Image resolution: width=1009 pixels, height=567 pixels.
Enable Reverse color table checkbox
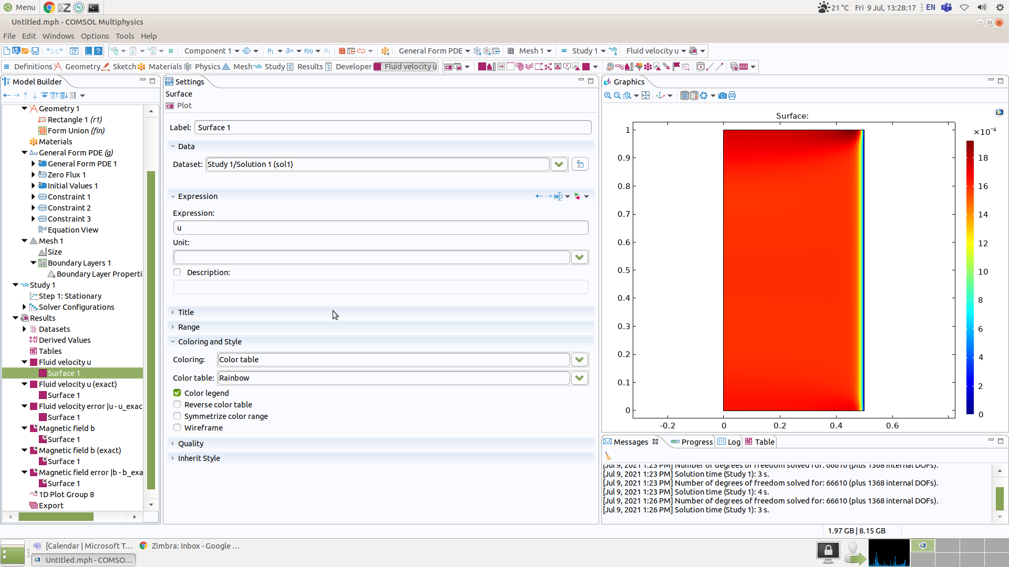point(177,404)
